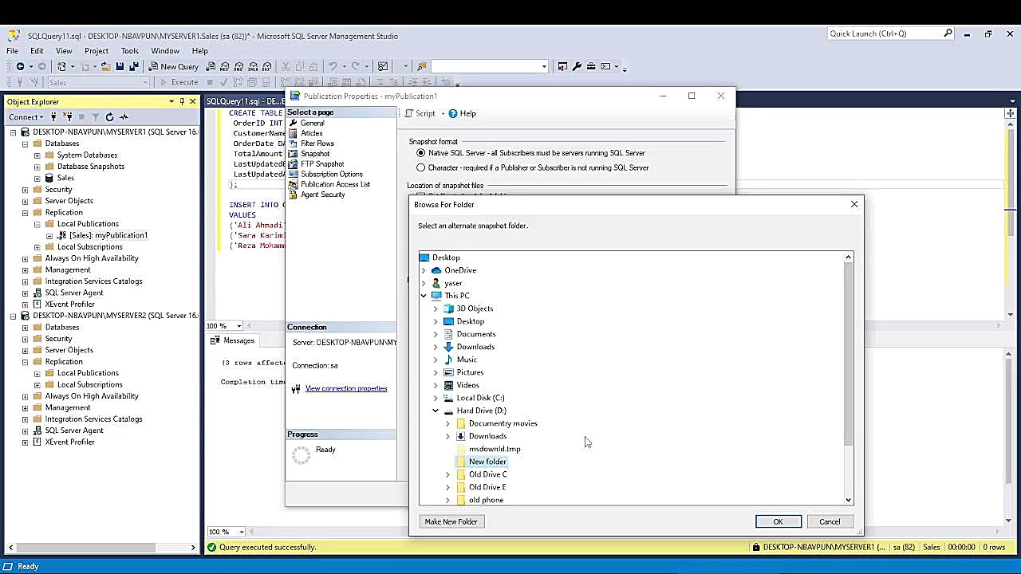This screenshot has width=1021, height=574.
Task: Click the Navigate Backward toolbar arrow
Action: click(x=20, y=66)
